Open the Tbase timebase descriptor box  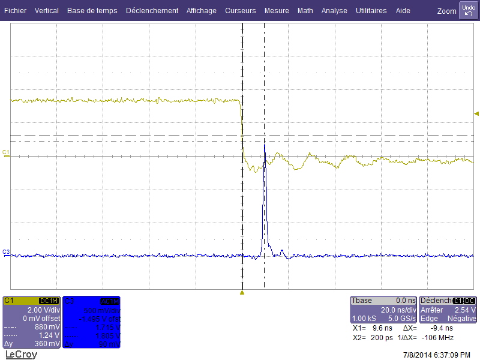click(x=383, y=310)
